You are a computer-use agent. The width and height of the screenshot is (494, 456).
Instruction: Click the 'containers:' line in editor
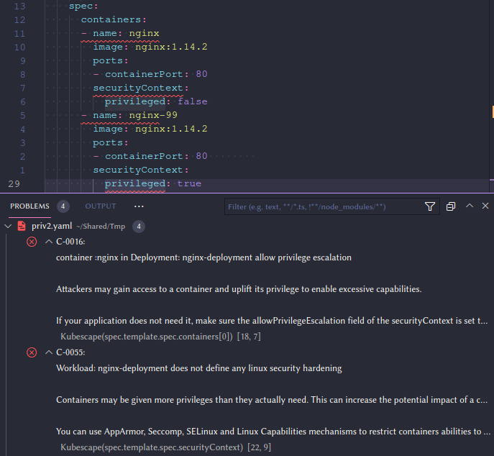(x=114, y=19)
